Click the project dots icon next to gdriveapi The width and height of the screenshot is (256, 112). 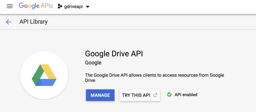coord(60,6)
